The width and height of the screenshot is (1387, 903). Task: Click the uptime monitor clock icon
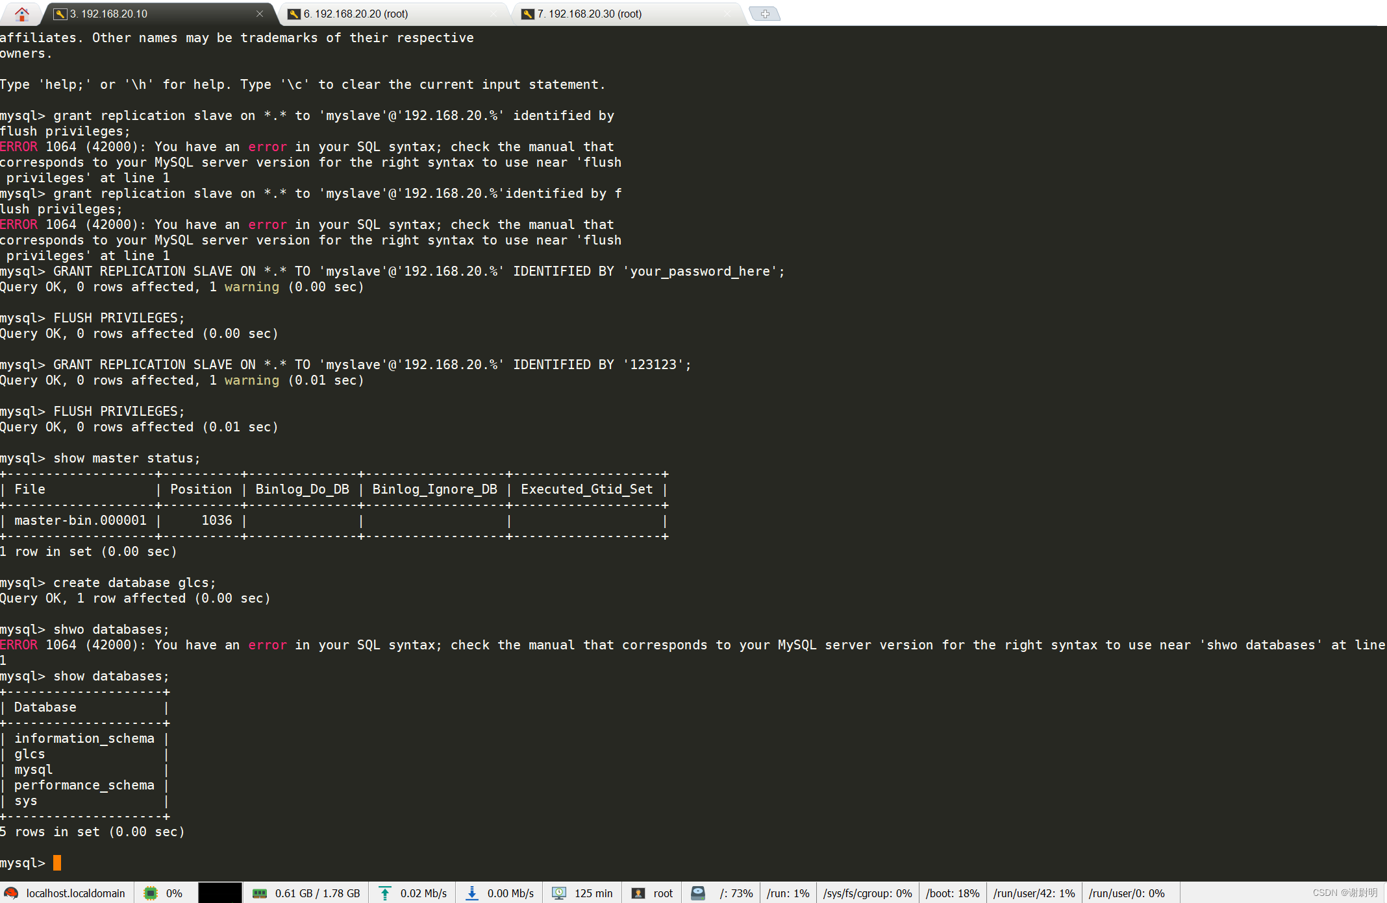tap(559, 893)
